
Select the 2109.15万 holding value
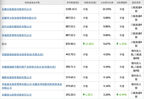click(x=71, y=9)
